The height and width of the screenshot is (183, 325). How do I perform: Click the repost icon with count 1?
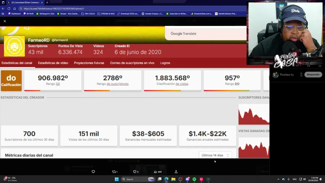tap(115, 172)
